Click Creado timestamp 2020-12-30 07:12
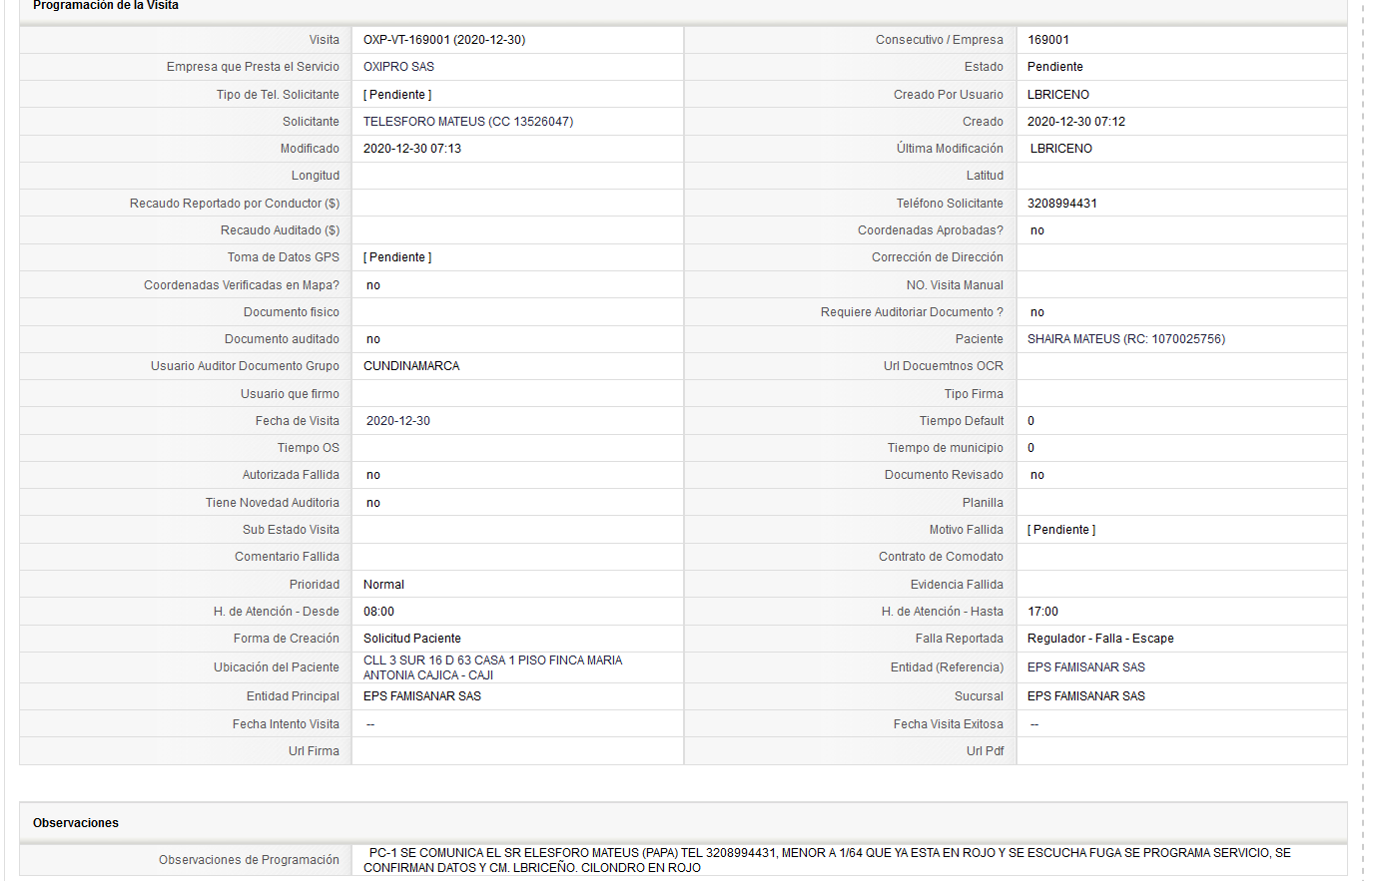The height and width of the screenshot is (881, 1373). tap(1076, 122)
